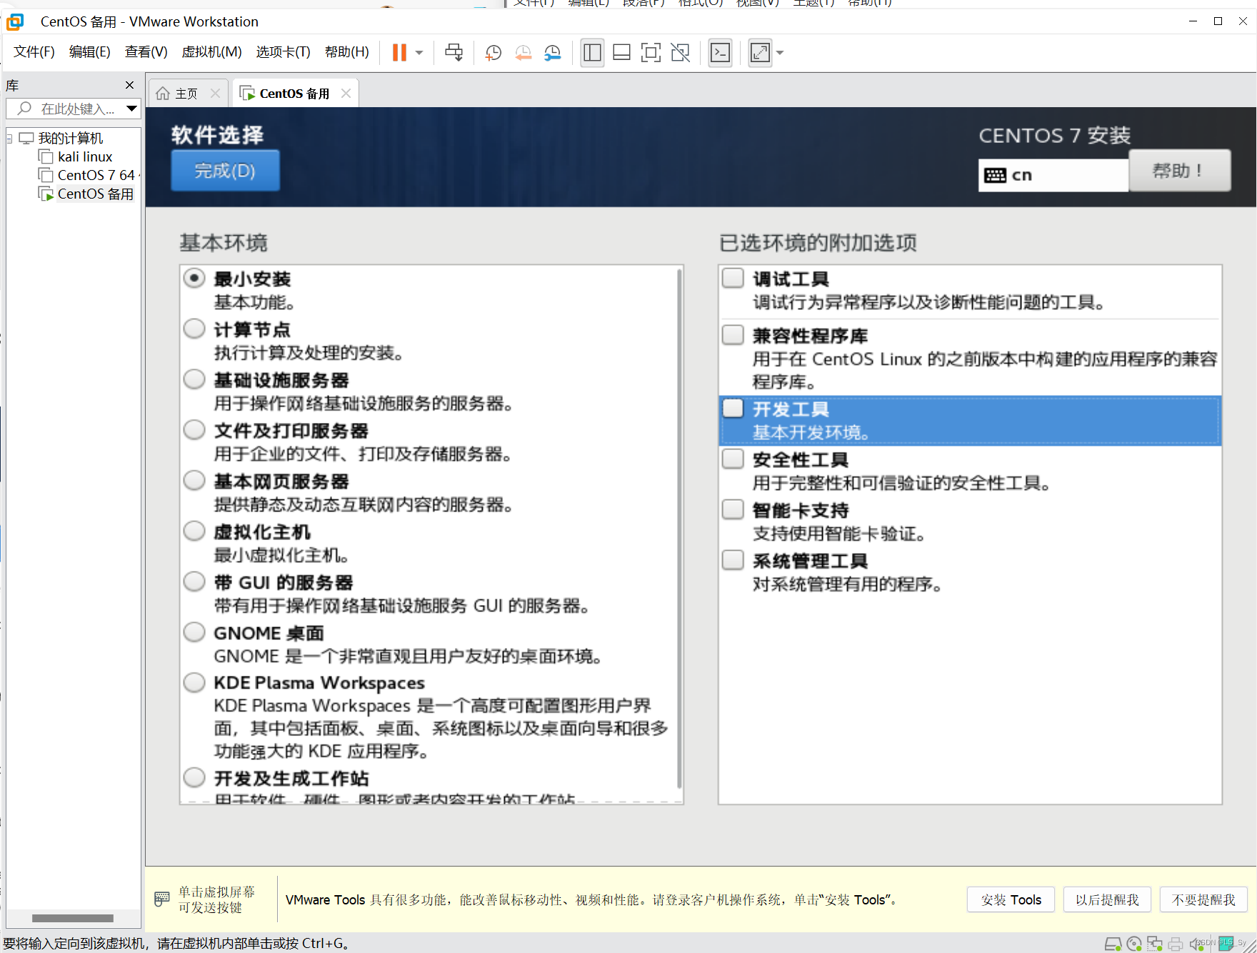Open the power options dropdown arrow
The height and width of the screenshot is (953, 1257).
click(x=419, y=53)
